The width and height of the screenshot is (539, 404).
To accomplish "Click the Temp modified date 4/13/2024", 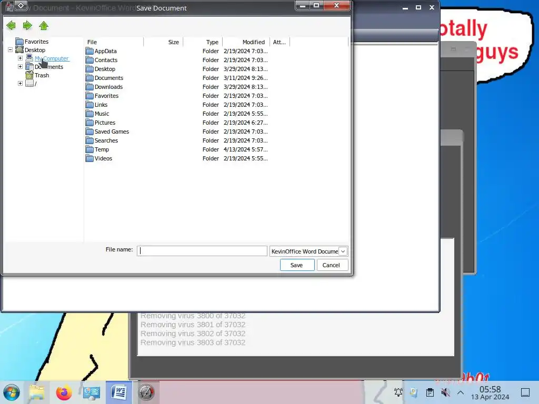I will 245,149.
